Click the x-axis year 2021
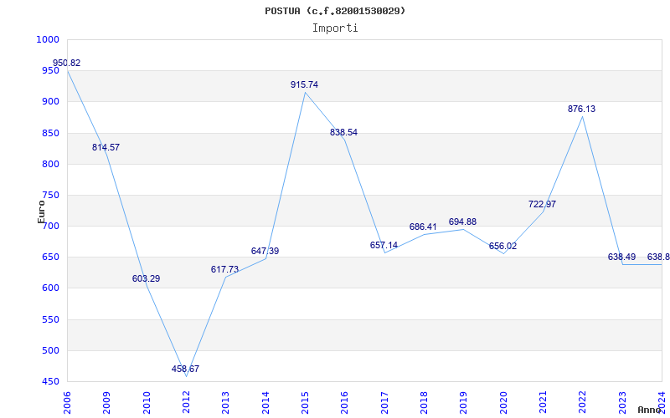 coord(543,402)
